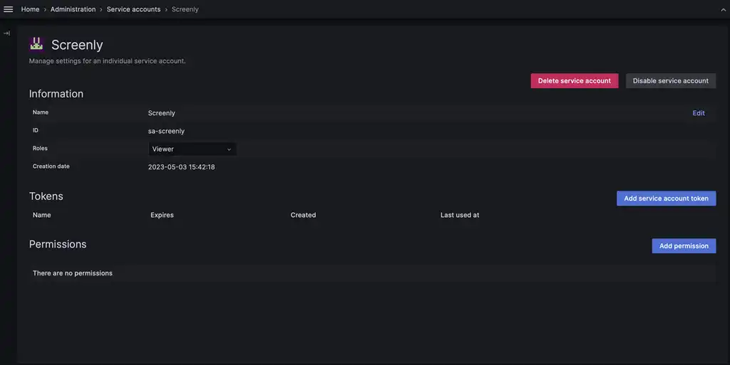Delete the service account

575,81
